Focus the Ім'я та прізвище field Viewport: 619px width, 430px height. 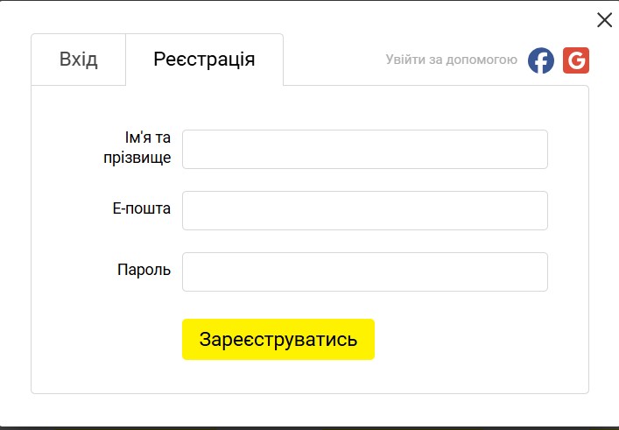(365, 149)
